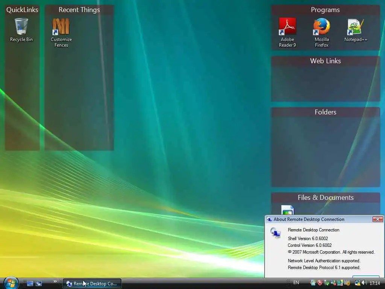Screen dimensions: 385x289
Task: Expand the Quick Launch overflow chevron
Action: tap(55, 281)
